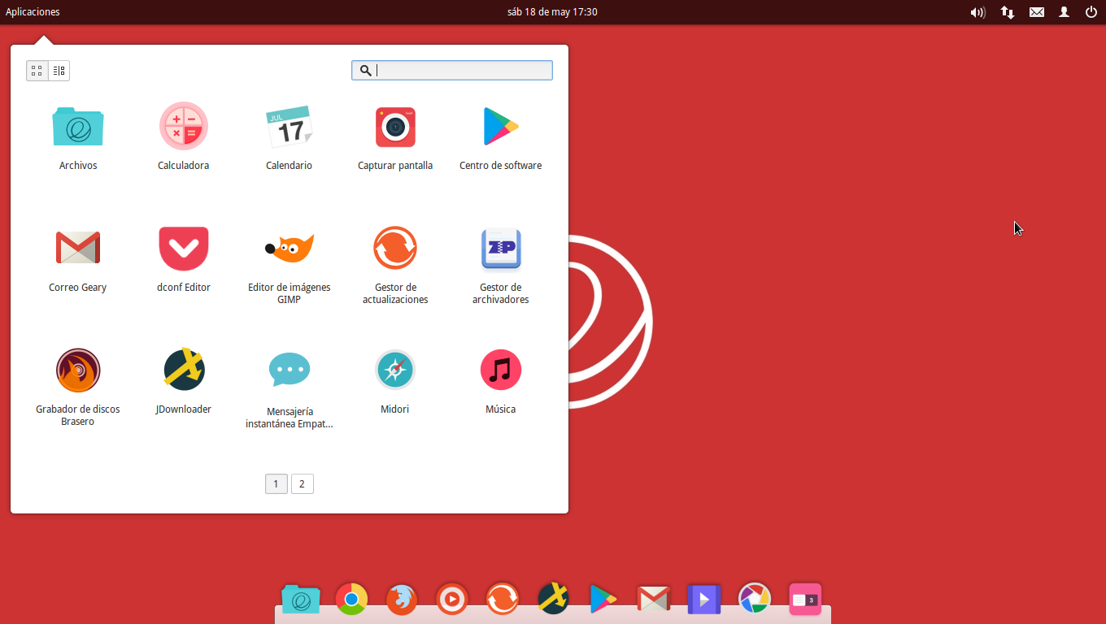Image resolution: width=1106 pixels, height=624 pixels.
Task: Click the orange circular play icon in dock
Action: tap(452, 600)
